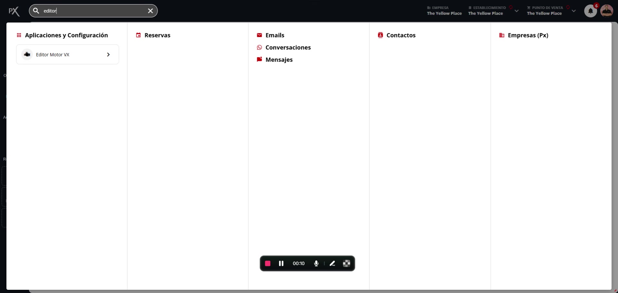Click inside the search input field
Image resolution: width=618 pixels, height=293 pixels.
tap(93, 11)
